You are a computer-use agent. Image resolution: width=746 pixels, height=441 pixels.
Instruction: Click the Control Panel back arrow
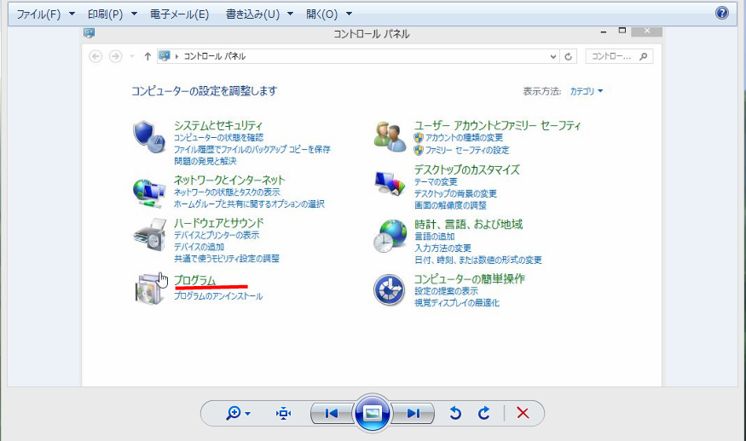(95, 56)
